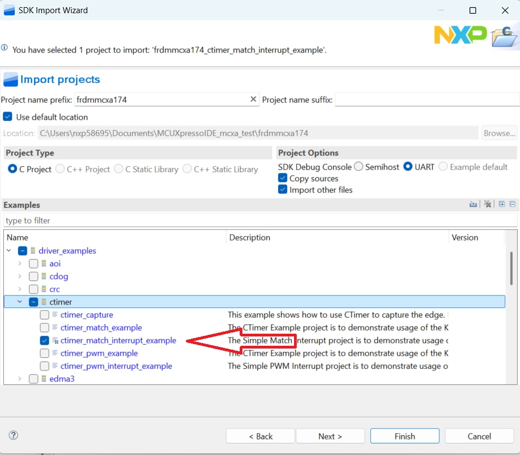Click the import example archive icon in the Examples toolbar

473,204
